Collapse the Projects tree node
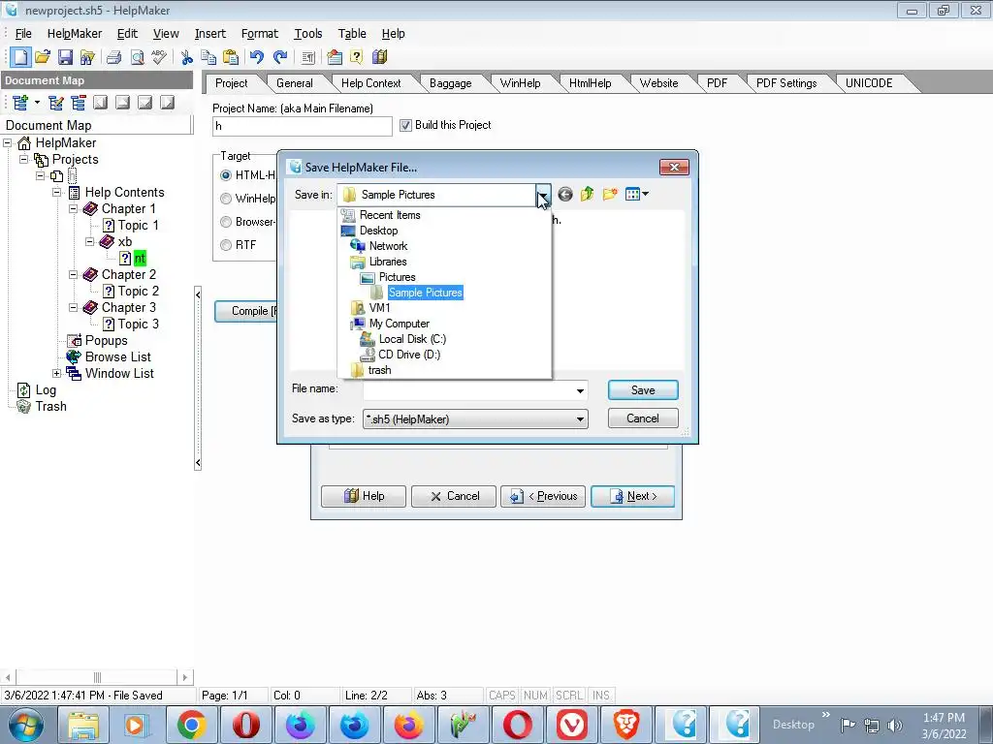The image size is (993, 744). (x=24, y=160)
